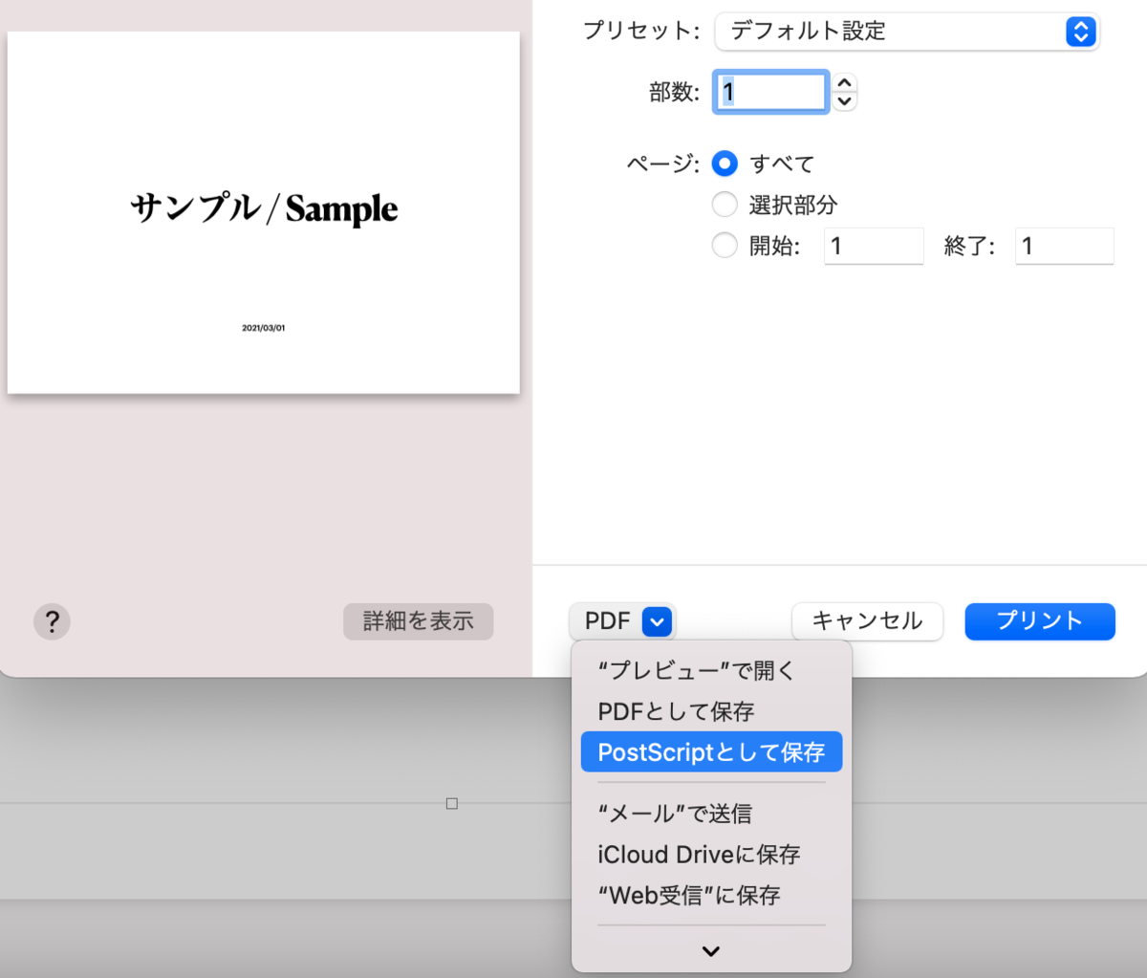Select the 選択部分 radio button
This screenshot has height=978, width=1147.
[725, 204]
